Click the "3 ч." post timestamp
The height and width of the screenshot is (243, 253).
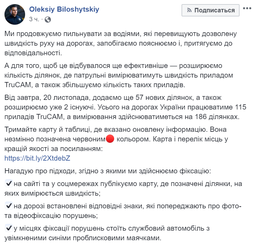point(34,20)
